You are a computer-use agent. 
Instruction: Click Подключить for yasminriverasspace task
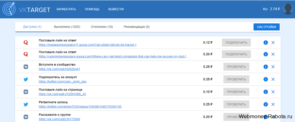[236, 54]
